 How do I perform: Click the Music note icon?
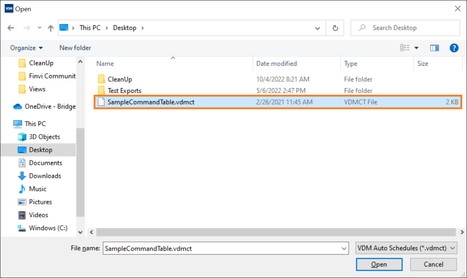pos(22,189)
